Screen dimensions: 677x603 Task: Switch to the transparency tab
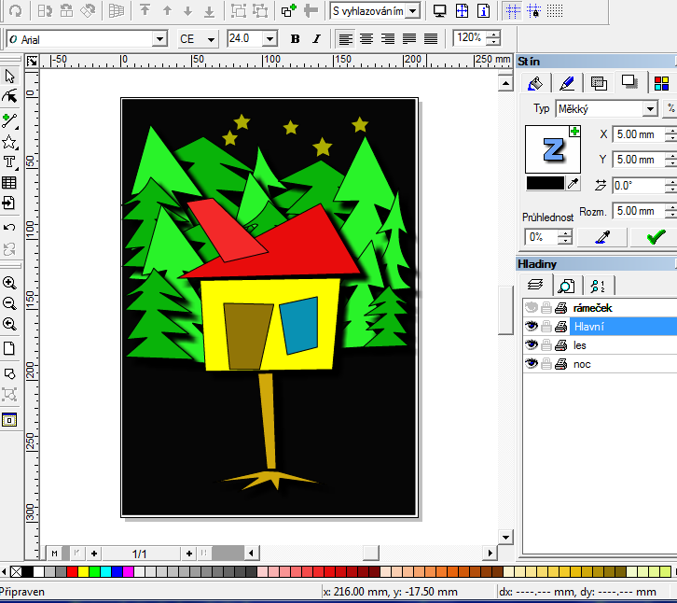pos(599,83)
